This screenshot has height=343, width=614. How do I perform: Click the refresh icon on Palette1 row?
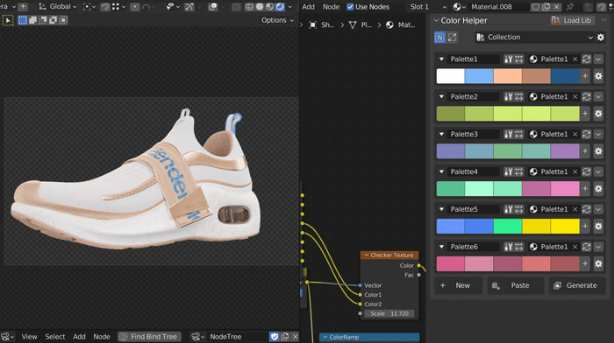pos(586,59)
